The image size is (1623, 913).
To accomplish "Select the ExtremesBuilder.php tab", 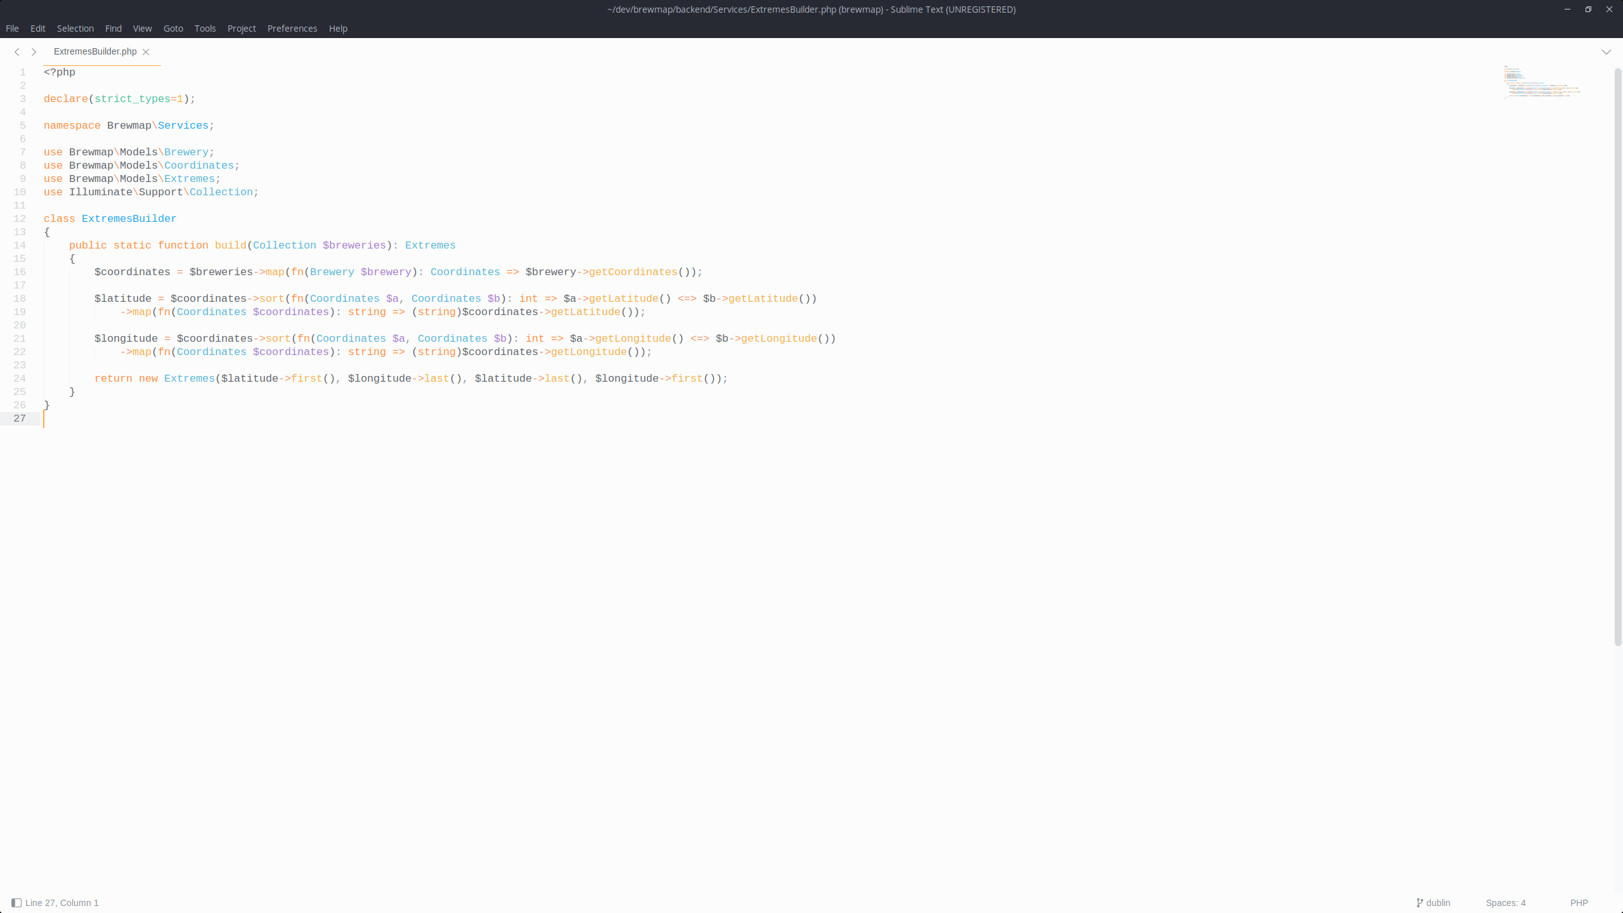I will pos(94,51).
